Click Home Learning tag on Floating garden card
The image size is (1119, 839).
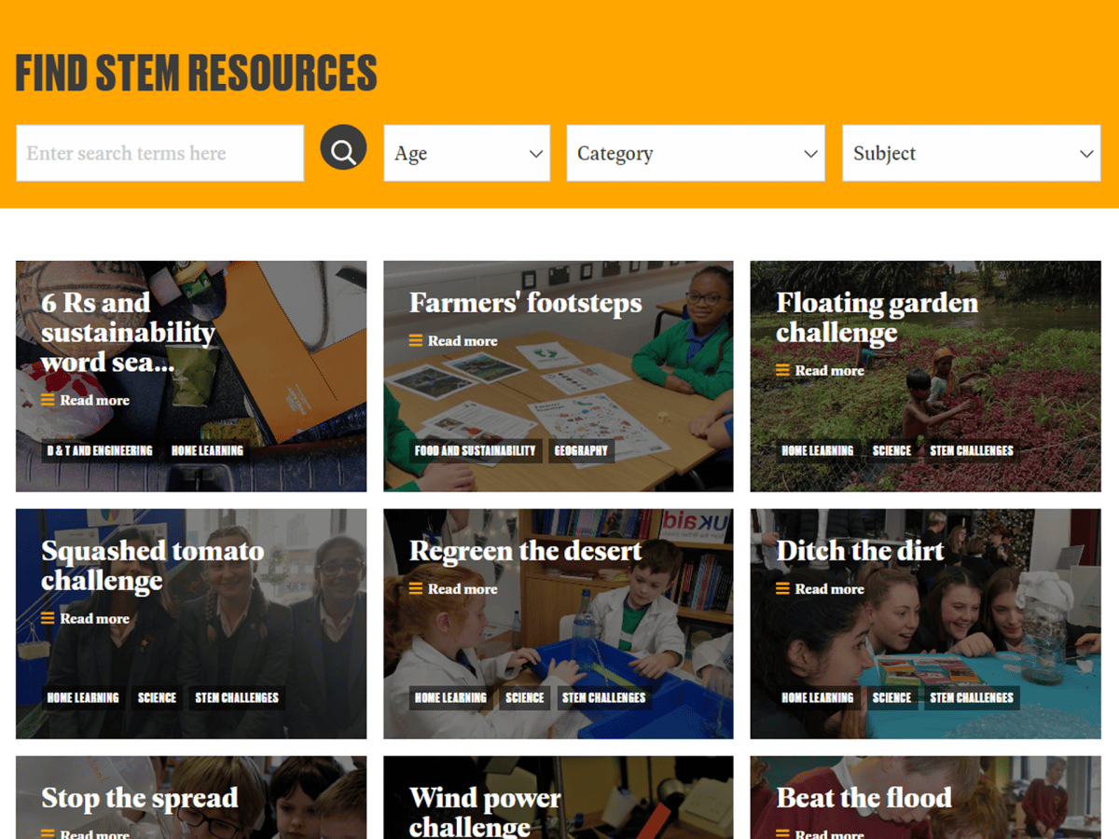(818, 451)
